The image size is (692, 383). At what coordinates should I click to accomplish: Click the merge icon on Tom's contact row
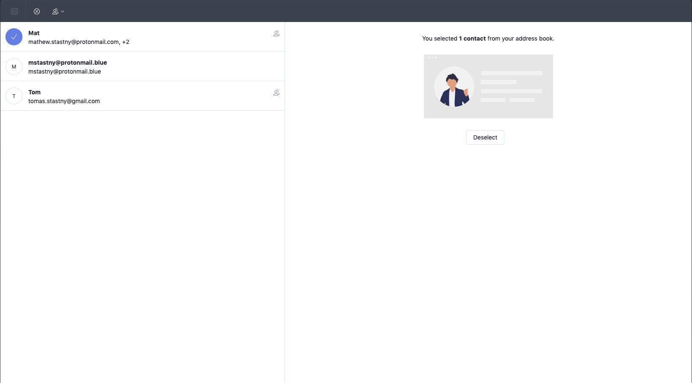coord(276,93)
